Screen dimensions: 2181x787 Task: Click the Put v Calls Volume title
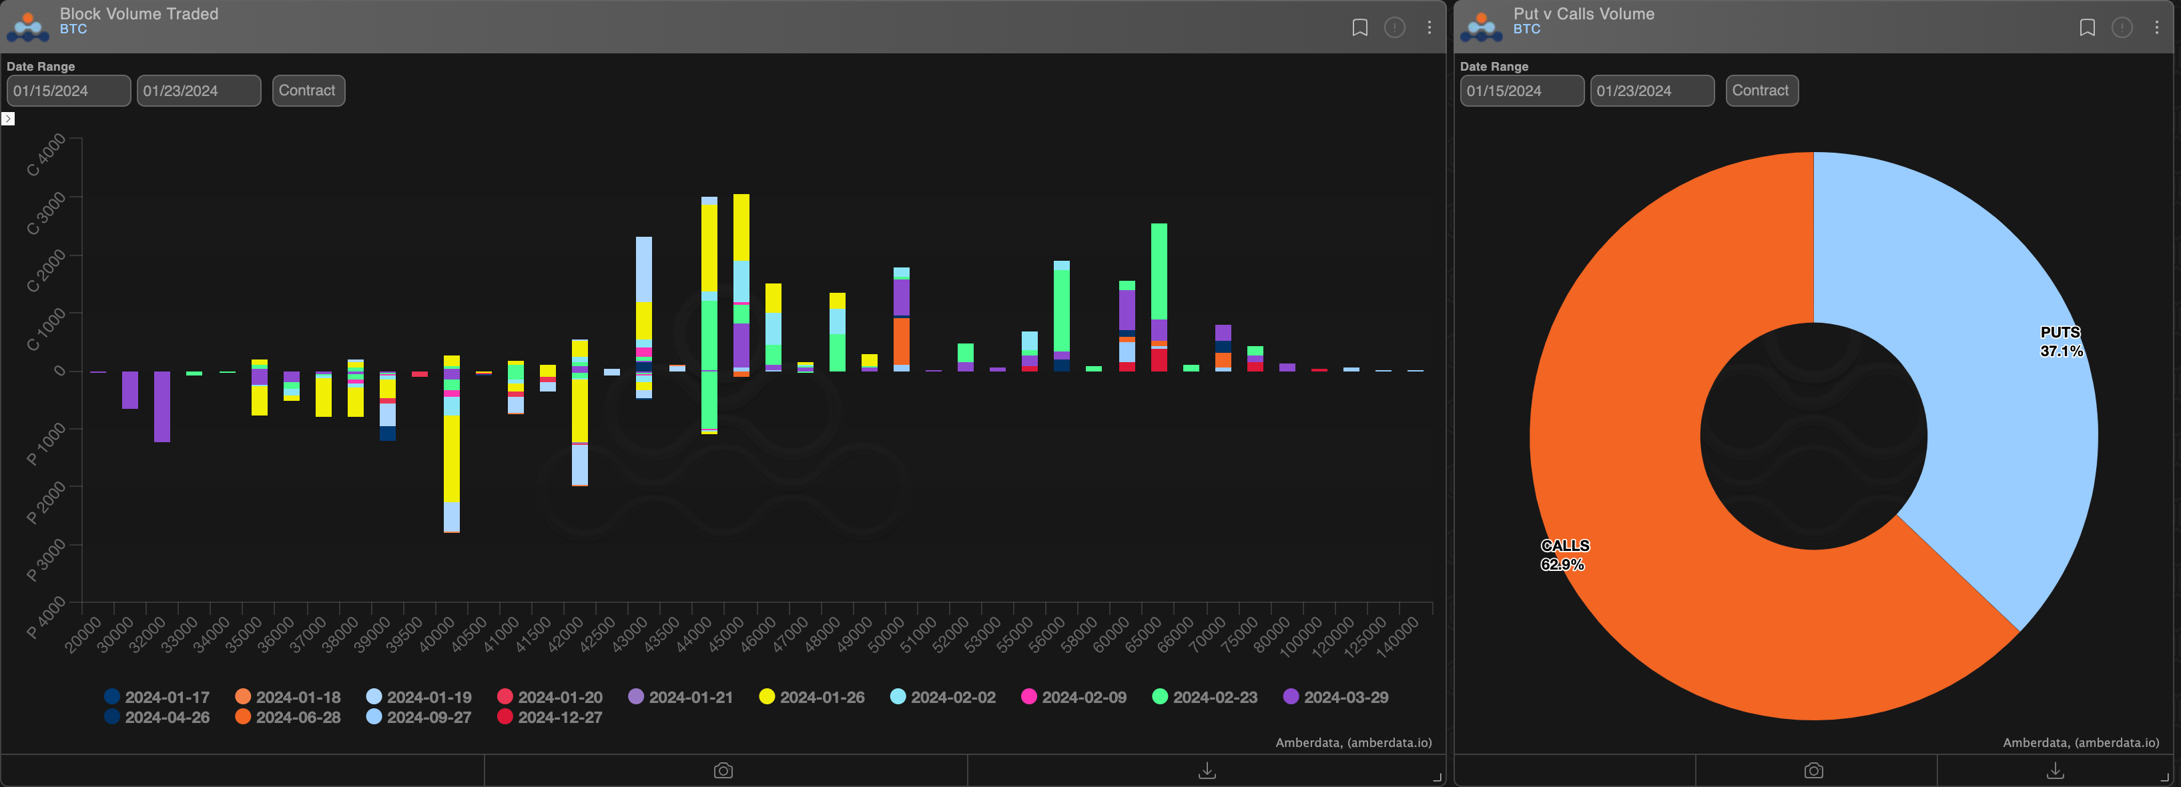tap(1583, 13)
